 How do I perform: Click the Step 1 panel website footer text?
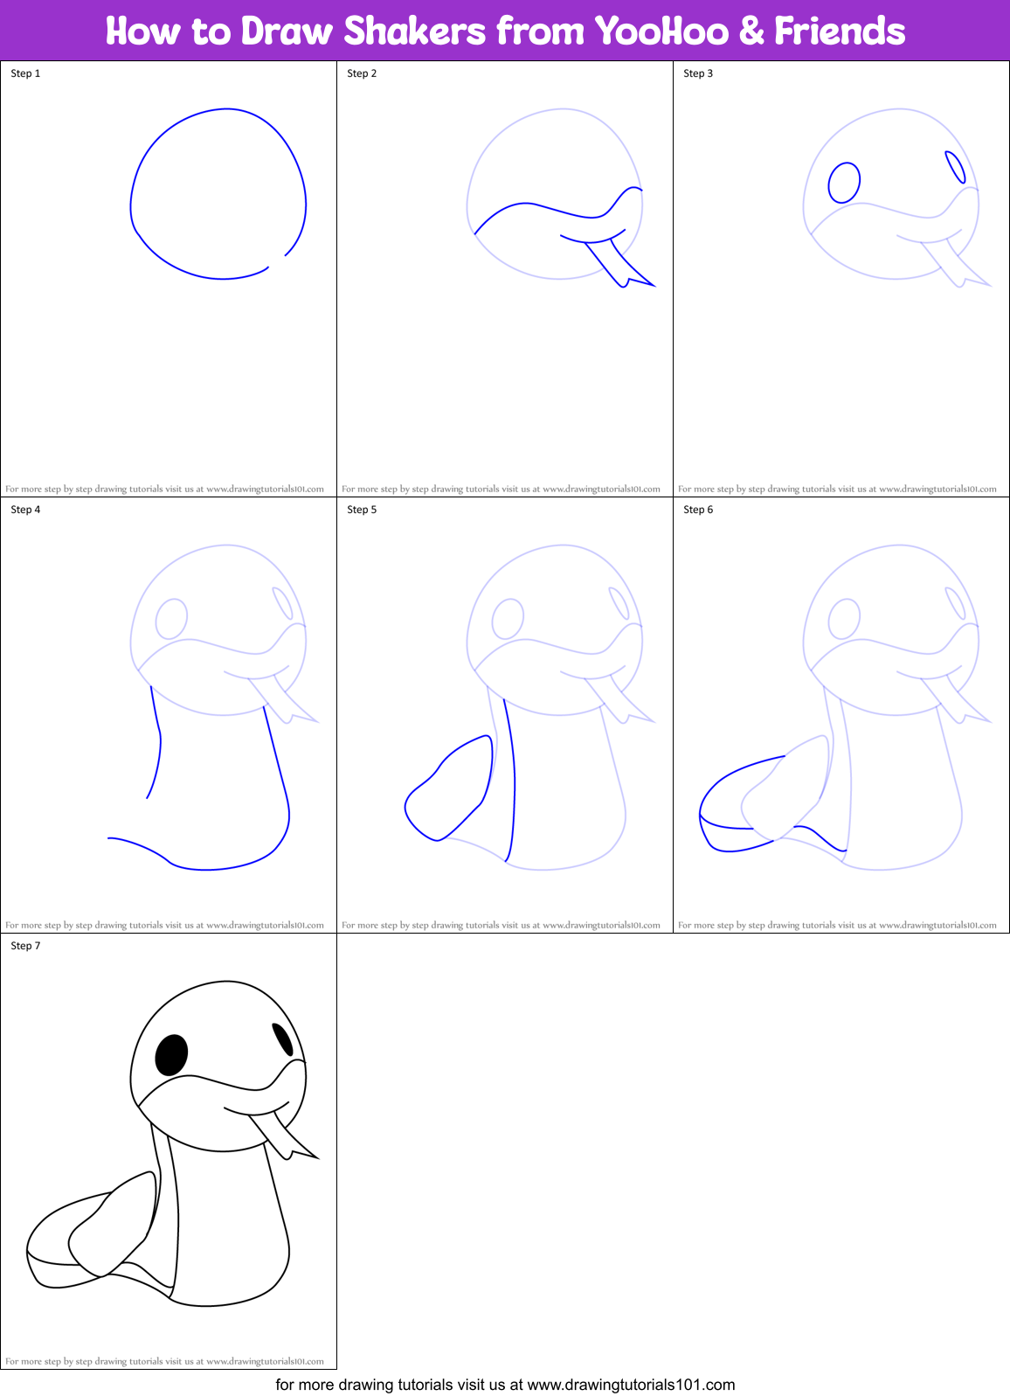click(x=164, y=489)
